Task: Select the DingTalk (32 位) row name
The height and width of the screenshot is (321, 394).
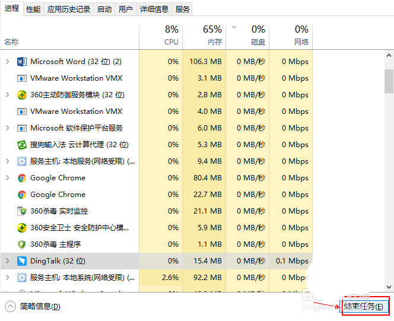Action: (58, 261)
